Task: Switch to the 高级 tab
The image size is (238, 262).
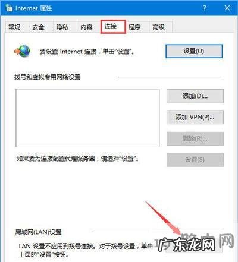Action: [x=159, y=27]
